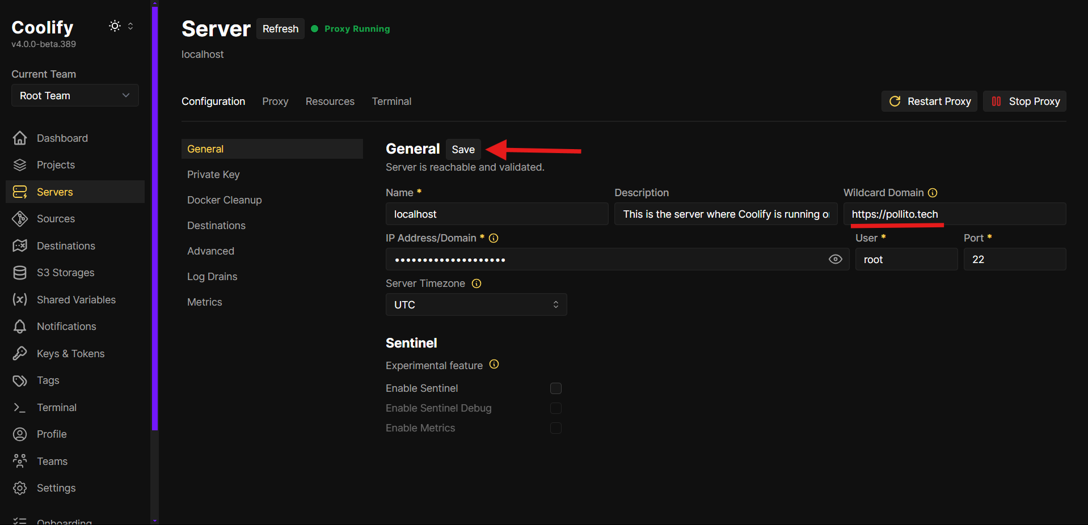Open S3 Storages database icon
This screenshot has width=1088, height=525.
tap(20, 273)
